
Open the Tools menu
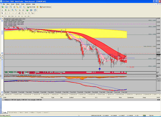23,4
